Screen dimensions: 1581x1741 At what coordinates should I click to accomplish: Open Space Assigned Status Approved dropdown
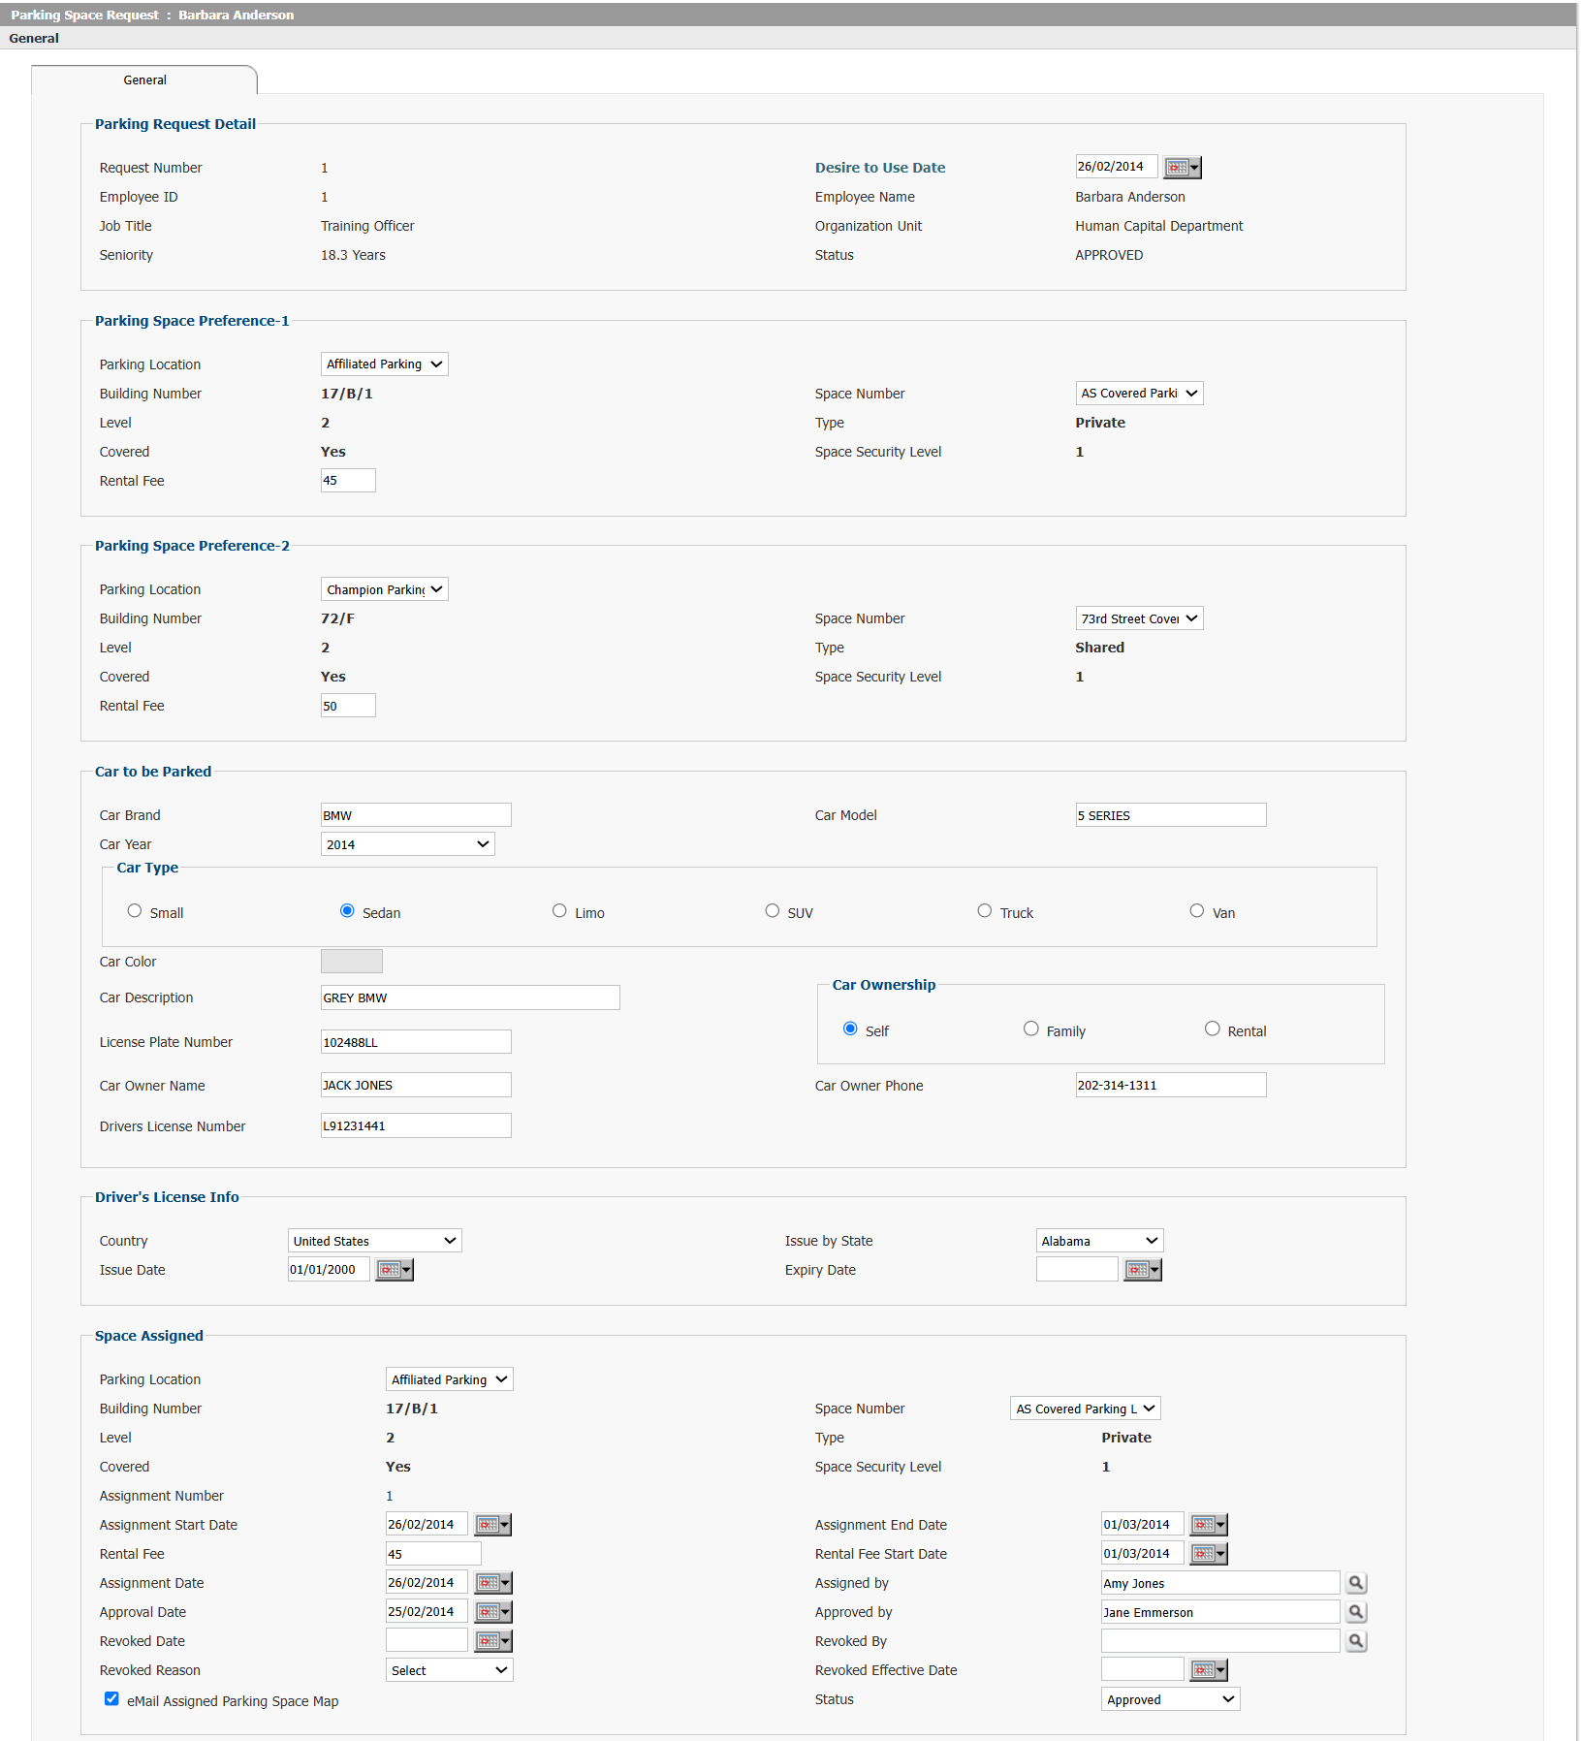pos(1171,1699)
